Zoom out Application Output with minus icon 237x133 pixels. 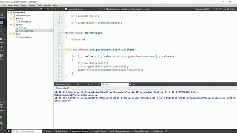[x=134, y=85]
